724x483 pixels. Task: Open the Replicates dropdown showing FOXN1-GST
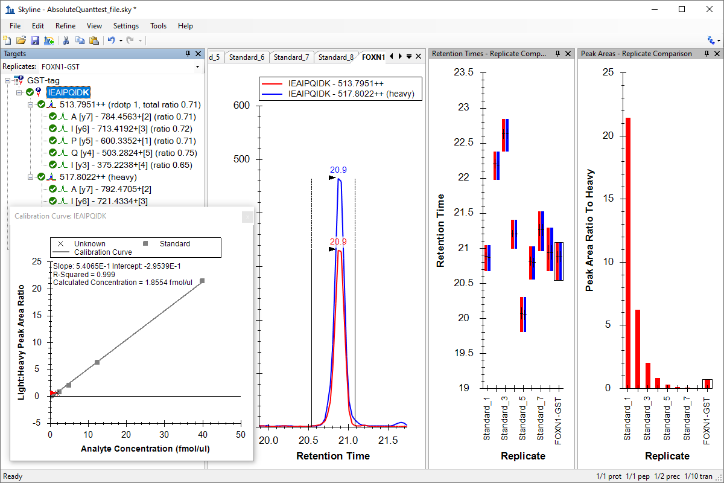[x=121, y=66]
